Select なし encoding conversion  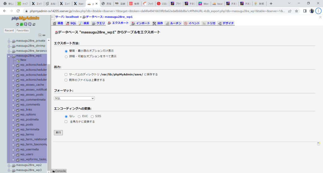tap(66, 117)
